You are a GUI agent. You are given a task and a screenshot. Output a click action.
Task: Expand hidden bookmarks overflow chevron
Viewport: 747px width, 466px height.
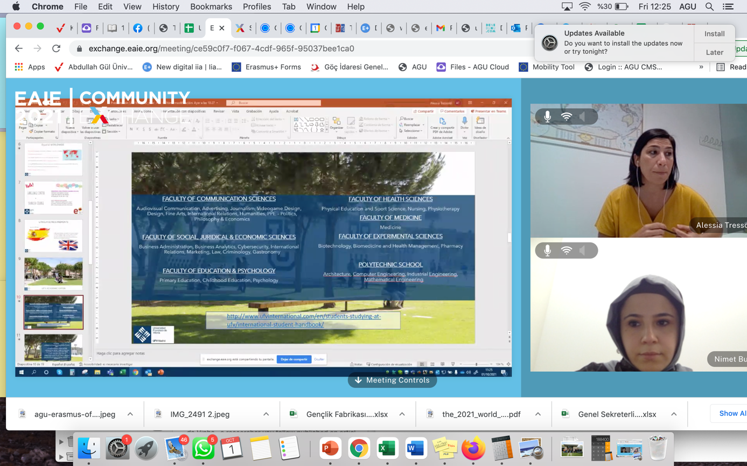701,67
